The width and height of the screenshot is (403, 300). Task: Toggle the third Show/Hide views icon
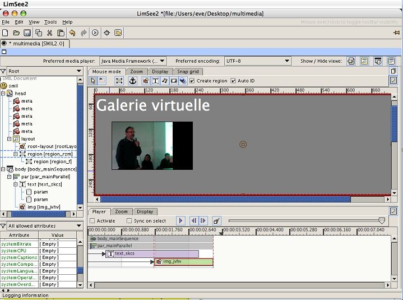click(378, 61)
